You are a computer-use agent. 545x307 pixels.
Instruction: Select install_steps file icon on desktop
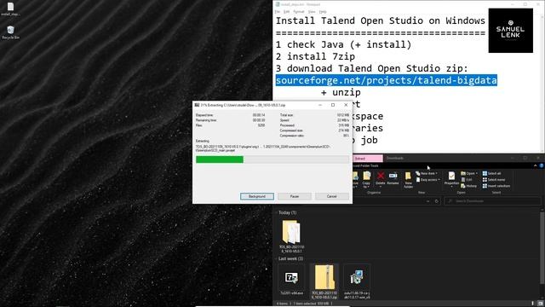coord(10,9)
